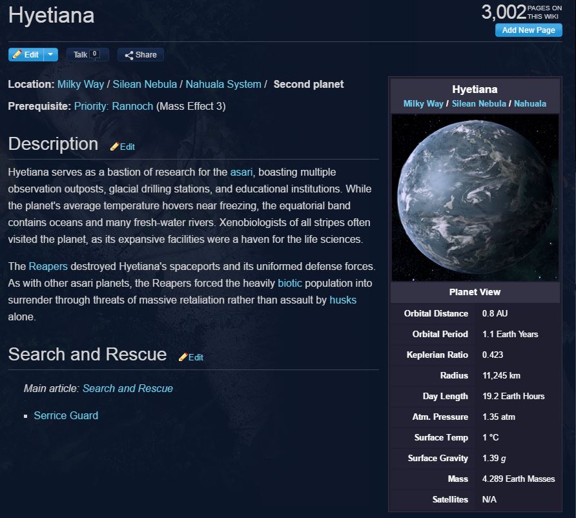Select Satellites value 'N/A'
Screen dimensions: 576x518
(489, 499)
